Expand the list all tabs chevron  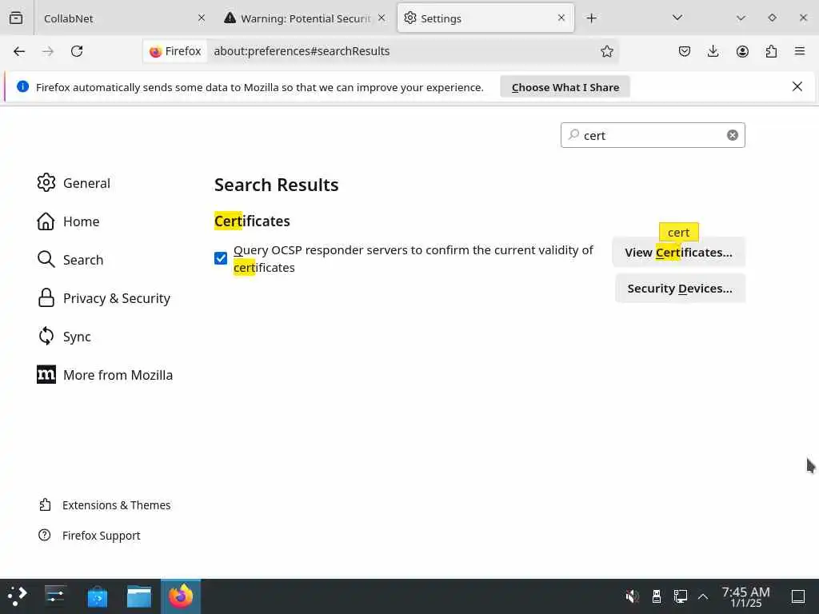tap(677, 18)
